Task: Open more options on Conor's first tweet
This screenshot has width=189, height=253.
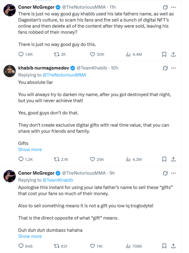Action: 173,7
